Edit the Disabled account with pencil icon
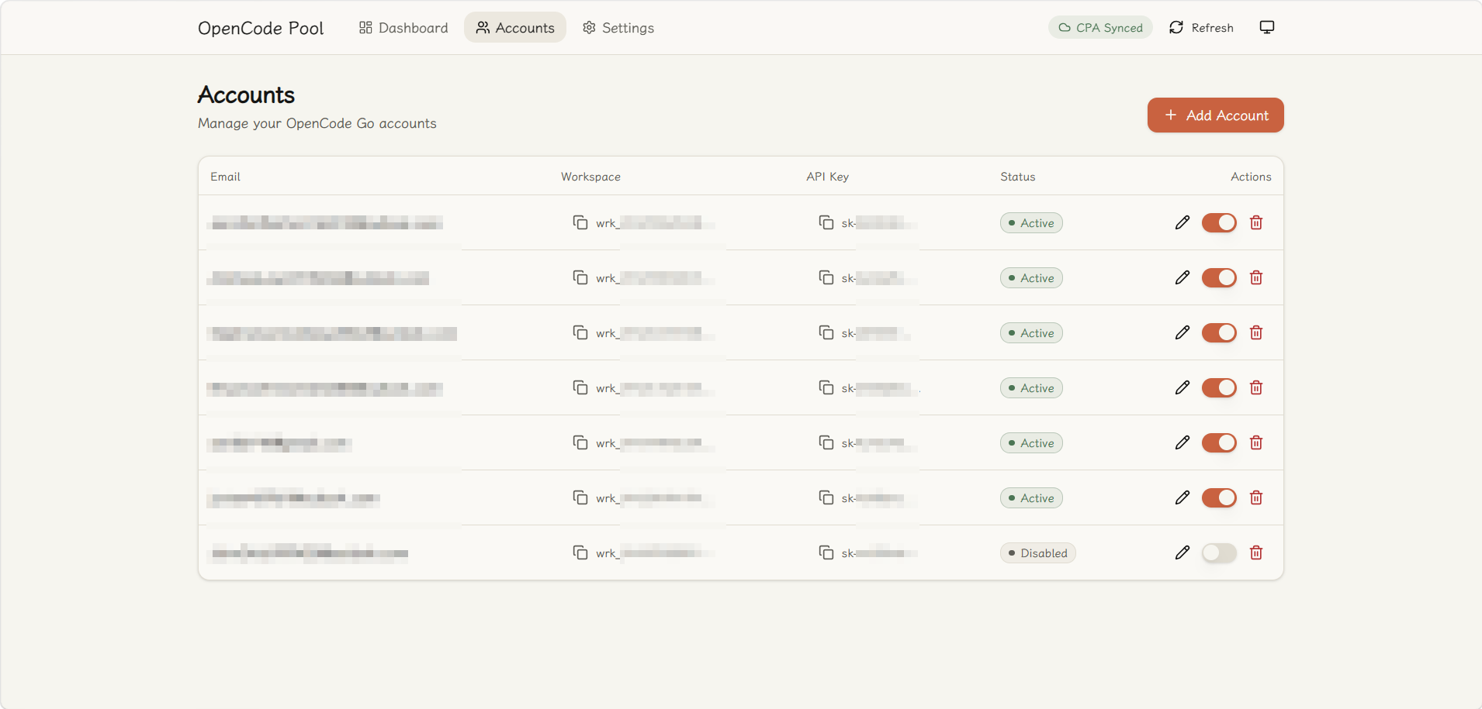Screen dimensions: 1482x709 [x=1182, y=552]
